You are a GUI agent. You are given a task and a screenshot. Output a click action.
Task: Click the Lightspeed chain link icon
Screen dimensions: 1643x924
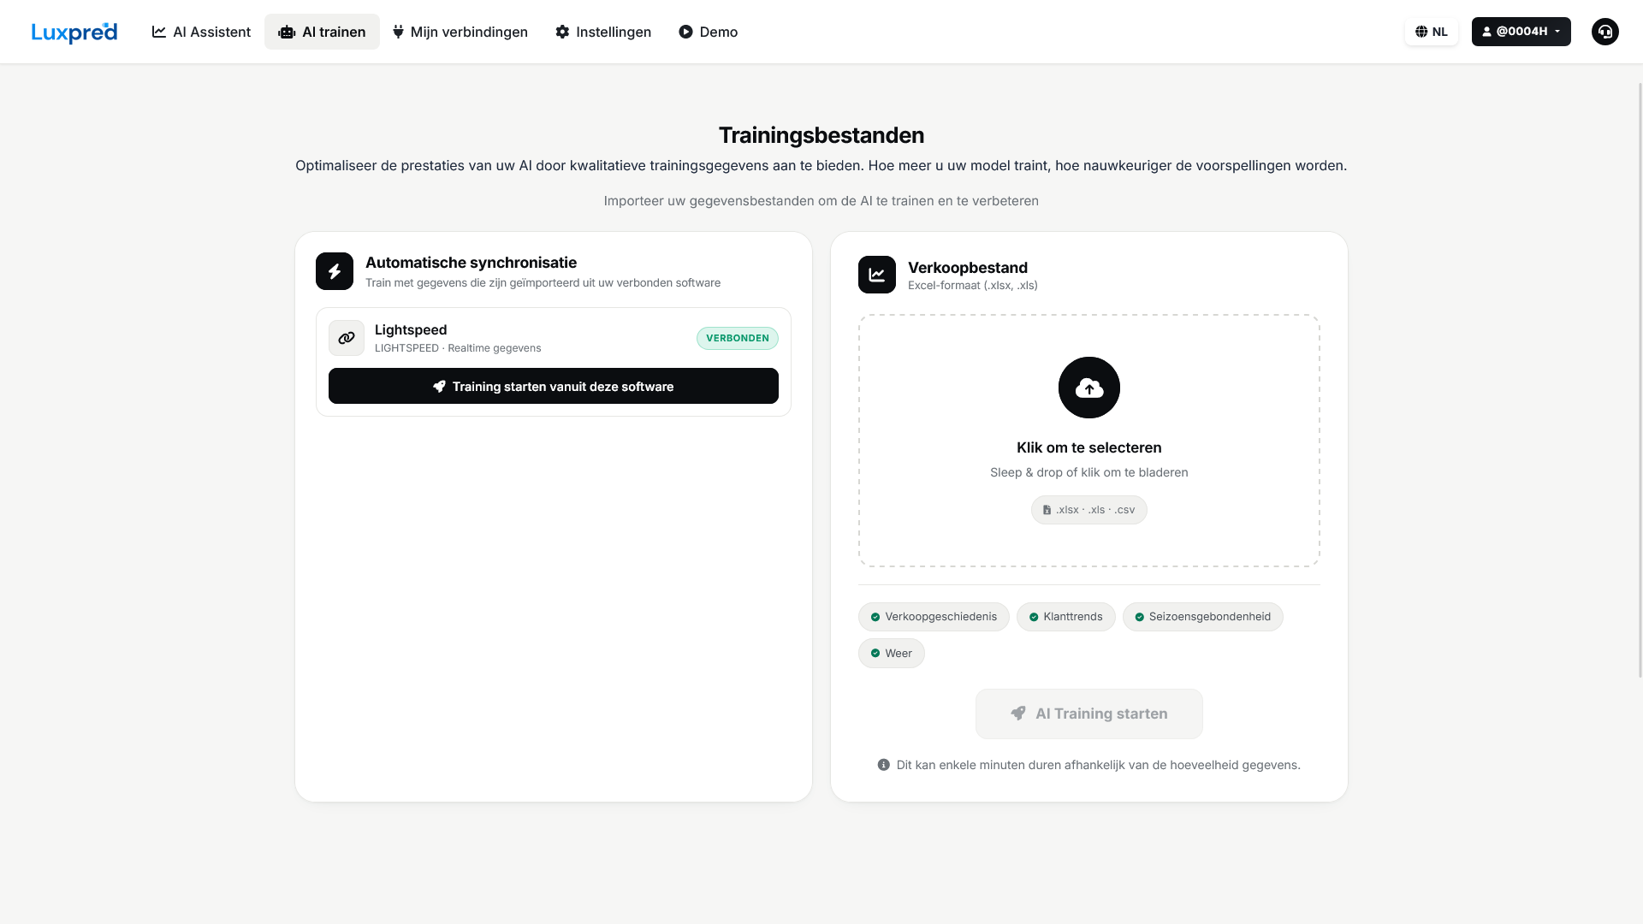(347, 338)
